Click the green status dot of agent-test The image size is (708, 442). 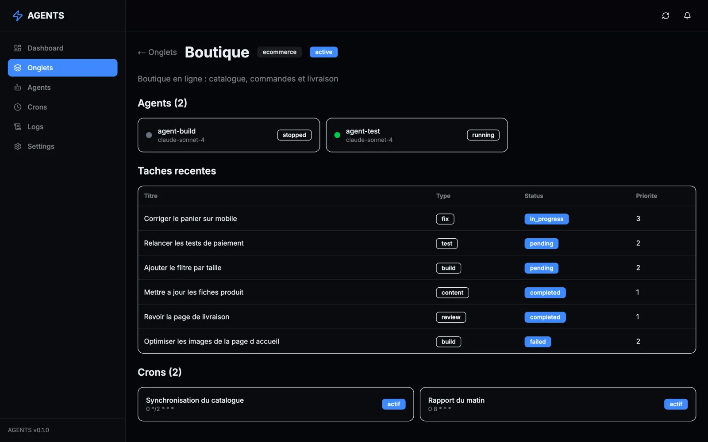[337, 135]
